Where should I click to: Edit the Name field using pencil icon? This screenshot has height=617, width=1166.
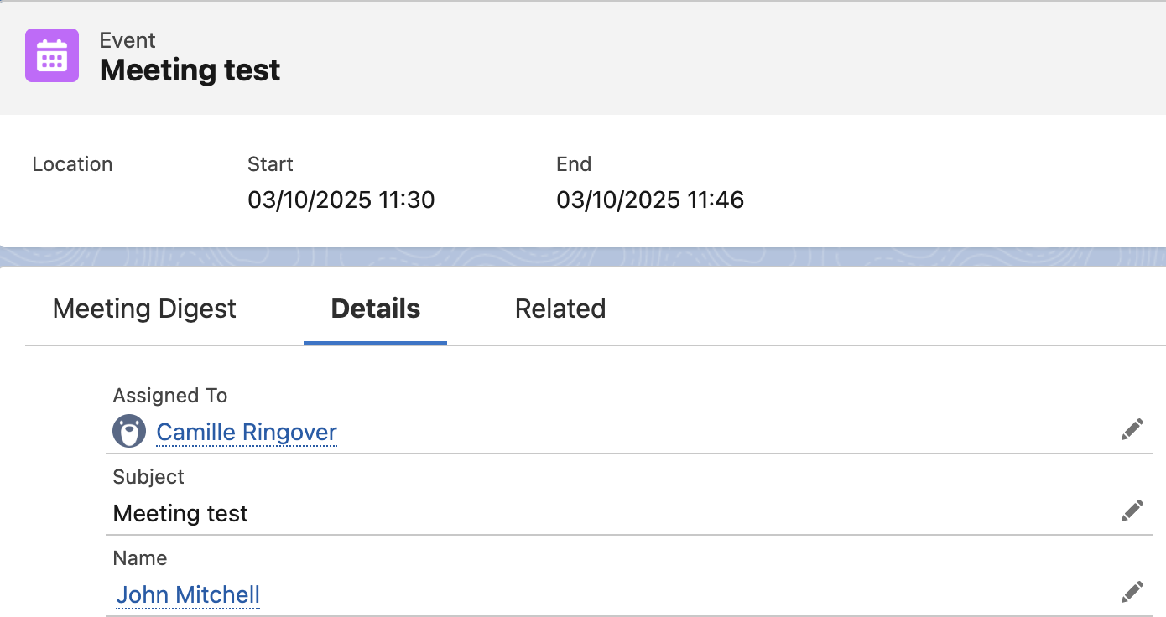pyautogui.click(x=1132, y=593)
